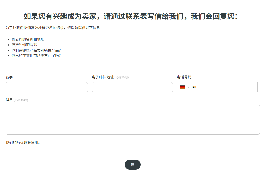Click the message box resize handle
266x175 pixels.
click(x=258, y=133)
